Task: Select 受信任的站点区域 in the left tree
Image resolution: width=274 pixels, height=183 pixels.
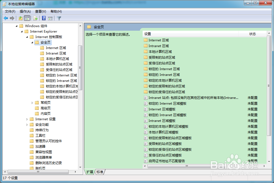Action: pyautogui.click(x=59, y=70)
